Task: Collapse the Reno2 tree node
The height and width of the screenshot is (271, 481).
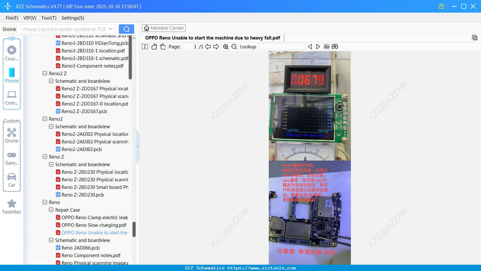Action: (45, 119)
